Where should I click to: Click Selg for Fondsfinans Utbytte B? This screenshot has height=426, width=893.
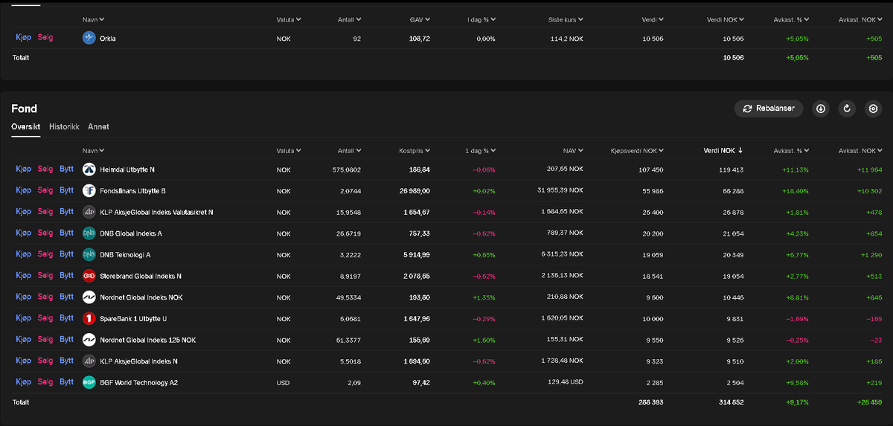click(x=45, y=190)
